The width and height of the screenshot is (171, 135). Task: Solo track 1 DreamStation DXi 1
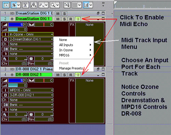click(x=64, y=14)
